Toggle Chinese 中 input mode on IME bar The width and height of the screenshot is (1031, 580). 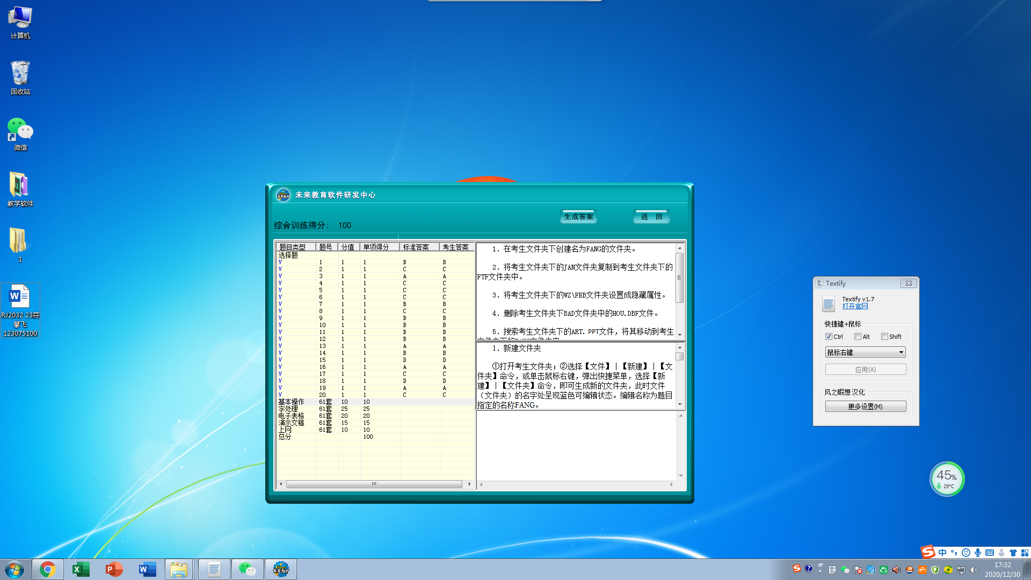pos(942,553)
